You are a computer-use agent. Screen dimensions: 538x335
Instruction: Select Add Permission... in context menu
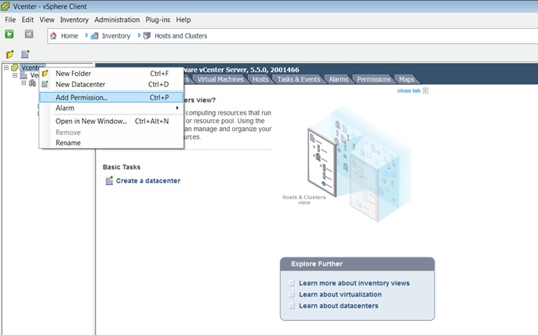pyautogui.click(x=111, y=97)
